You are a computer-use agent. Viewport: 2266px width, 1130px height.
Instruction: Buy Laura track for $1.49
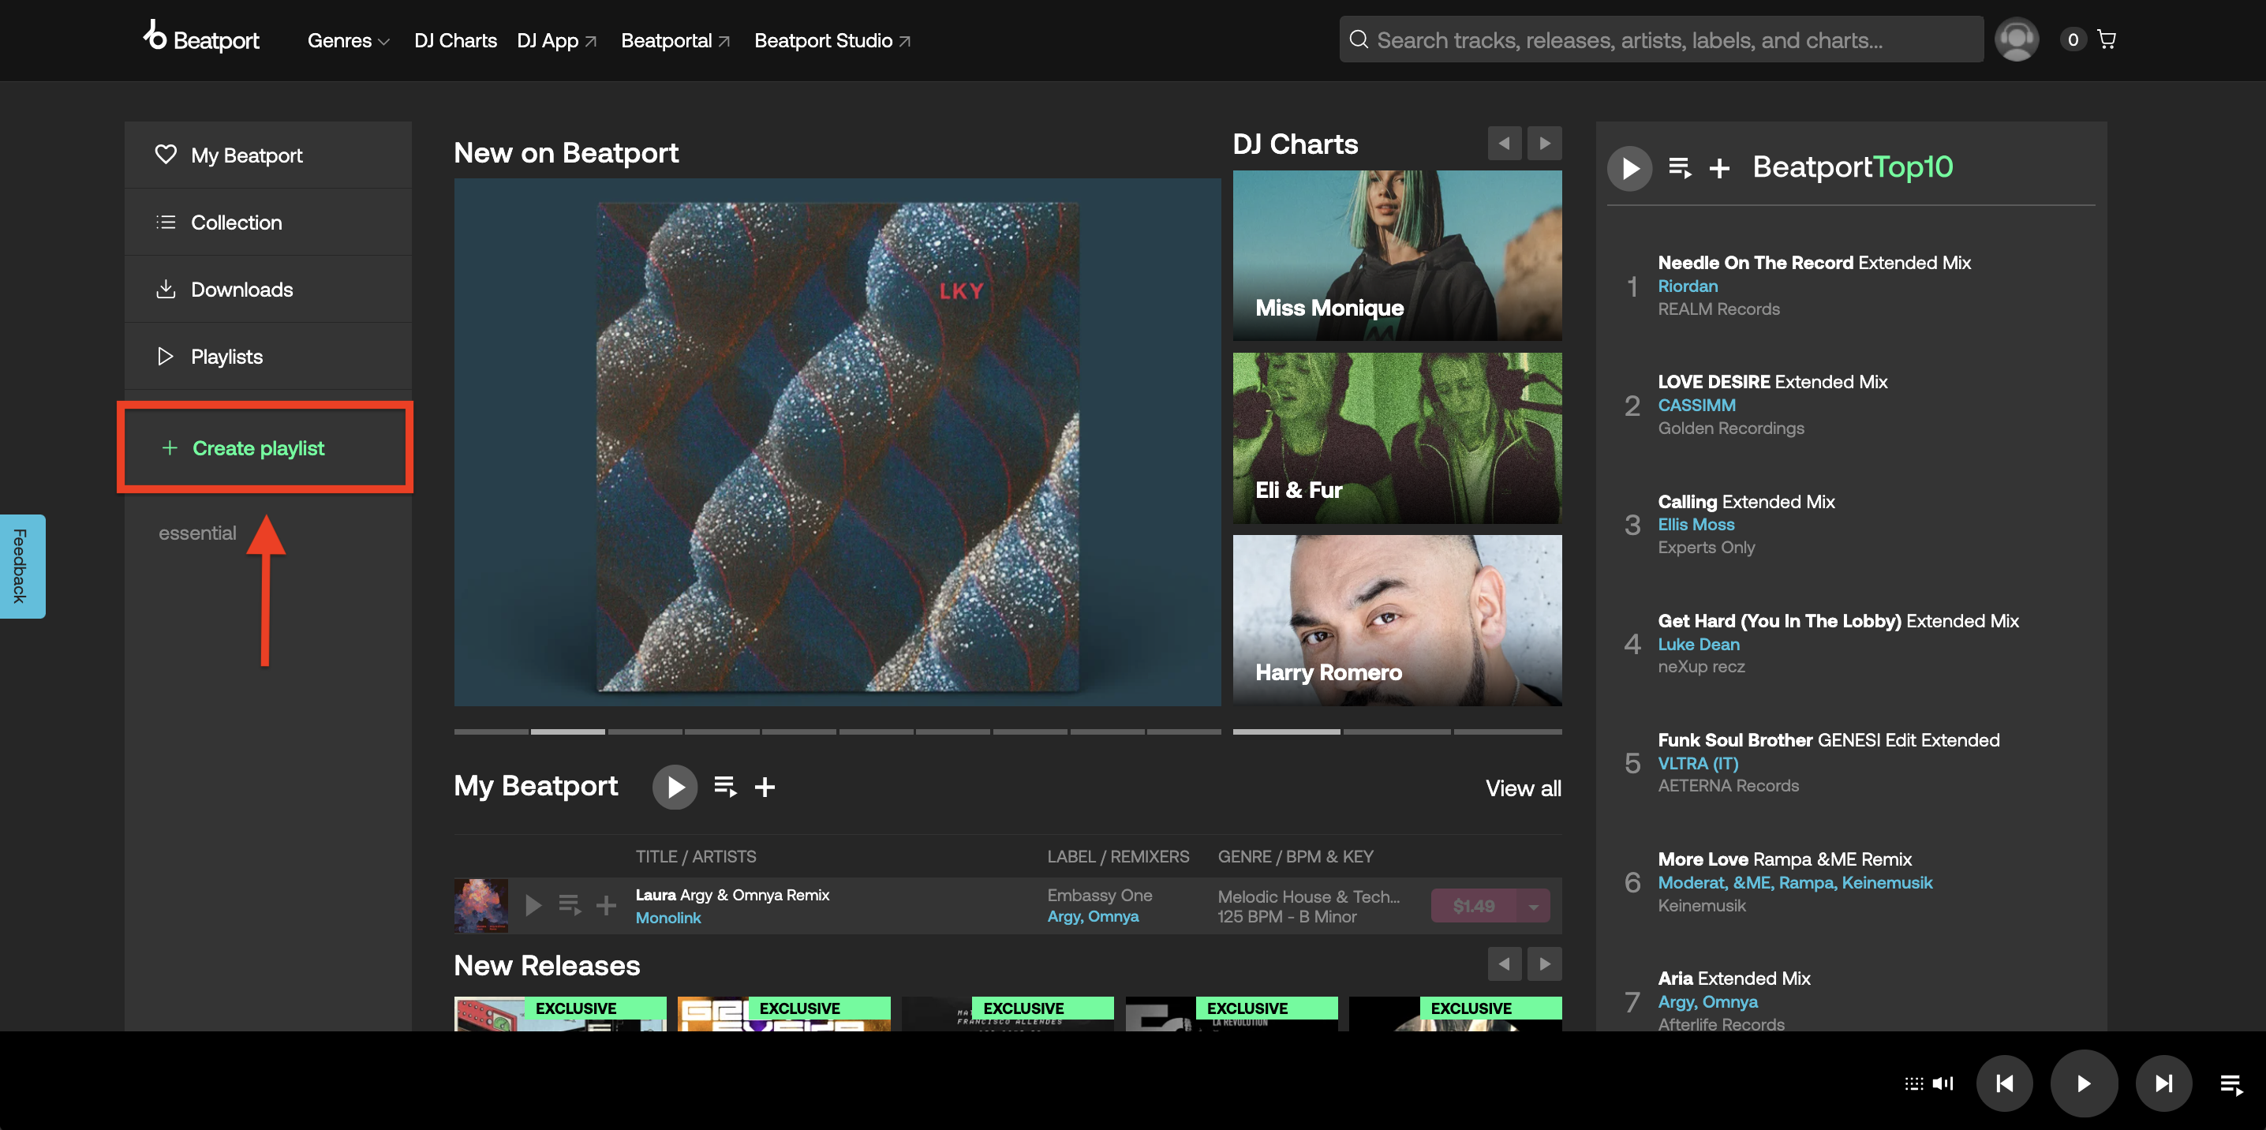coord(1473,906)
